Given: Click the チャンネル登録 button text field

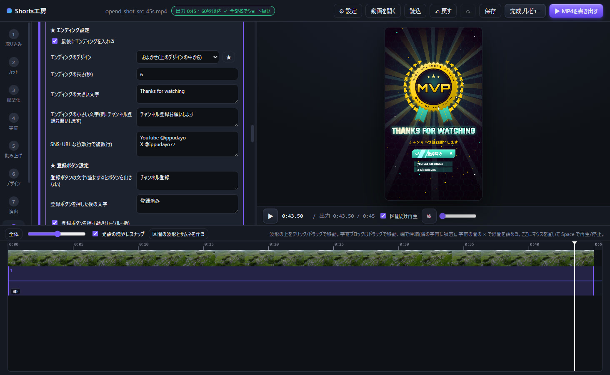Looking at the screenshot, I should 187,181.
